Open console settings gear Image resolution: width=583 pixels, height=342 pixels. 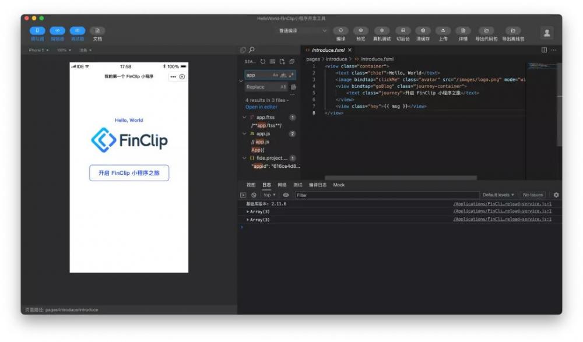tap(556, 195)
